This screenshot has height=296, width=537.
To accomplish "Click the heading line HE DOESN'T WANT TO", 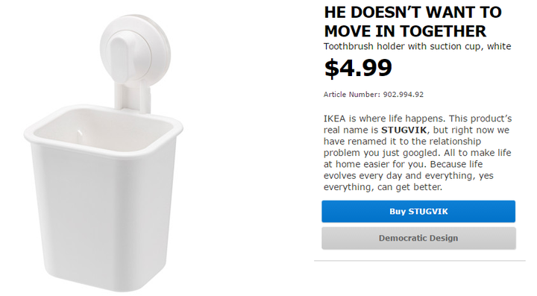I will (412, 13).
